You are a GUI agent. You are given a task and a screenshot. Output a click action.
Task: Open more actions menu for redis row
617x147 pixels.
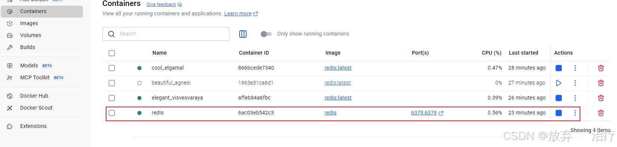[x=575, y=113]
